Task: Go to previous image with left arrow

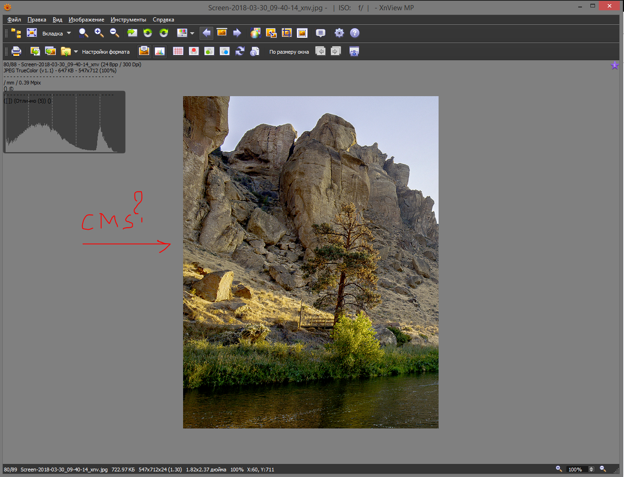Action: pyautogui.click(x=206, y=33)
